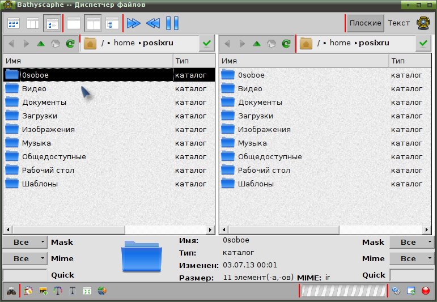Expand arrow before home in right path
437x302 pixels.
325,43
